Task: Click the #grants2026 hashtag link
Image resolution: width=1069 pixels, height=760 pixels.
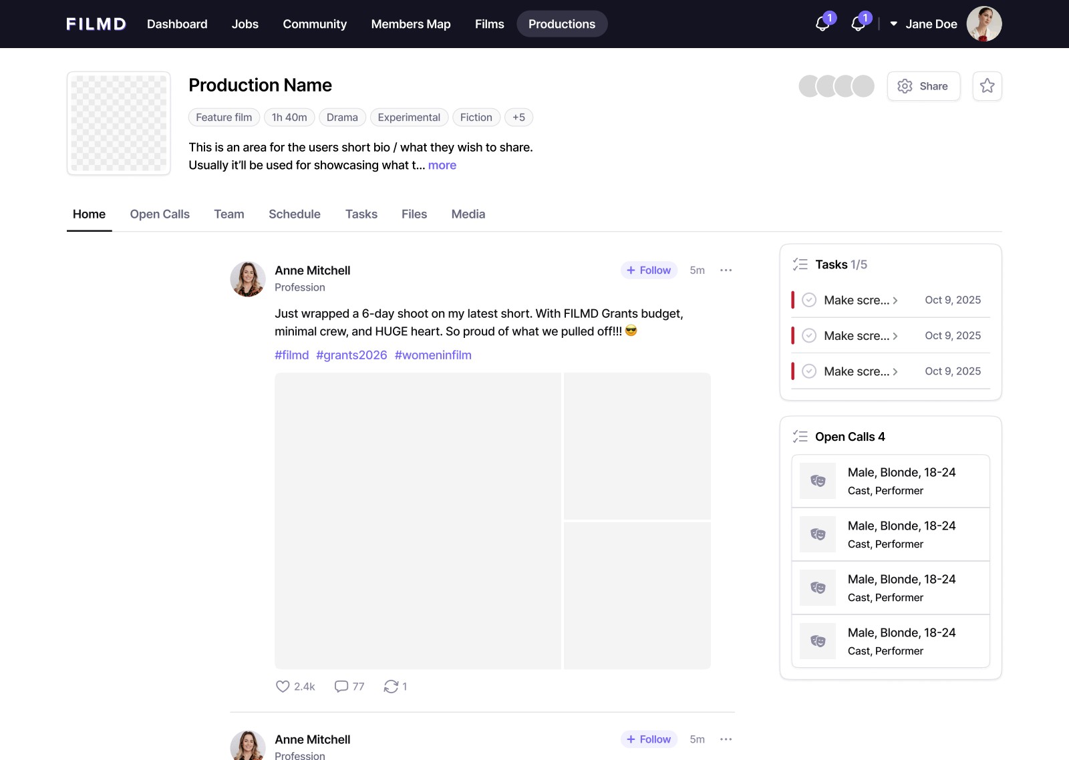Action: [351, 355]
